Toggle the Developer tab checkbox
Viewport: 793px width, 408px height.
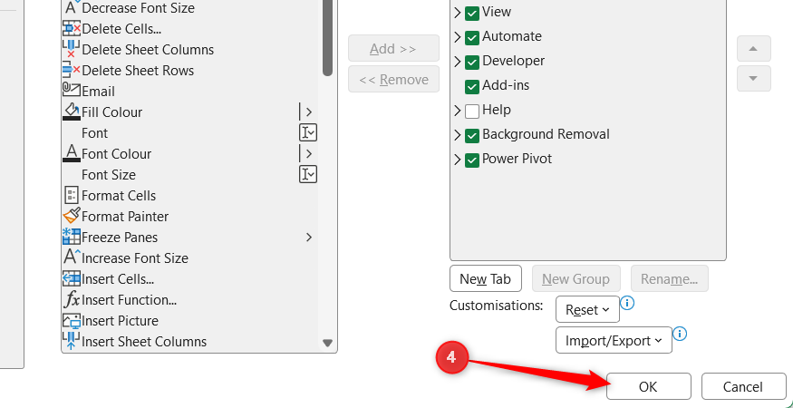[x=472, y=62]
